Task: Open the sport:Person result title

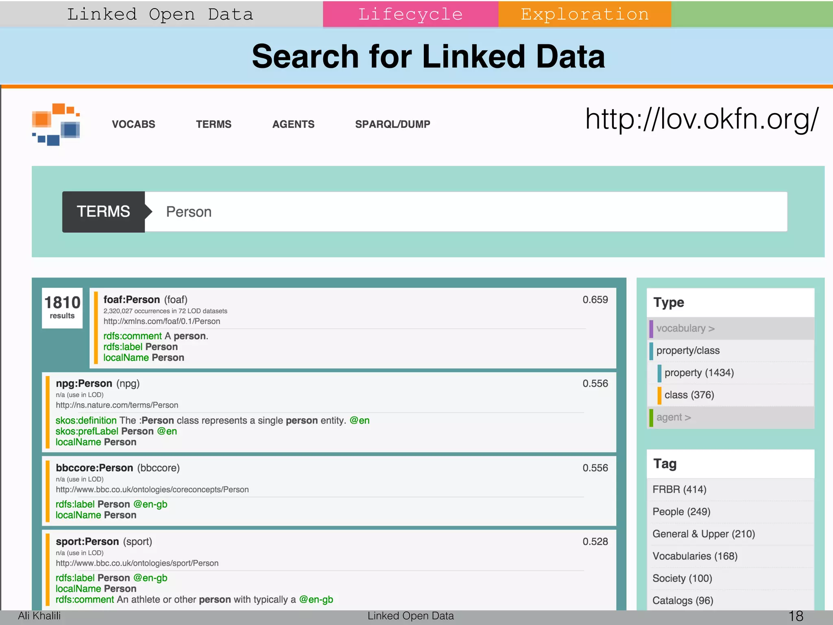Action: pos(87,542)
